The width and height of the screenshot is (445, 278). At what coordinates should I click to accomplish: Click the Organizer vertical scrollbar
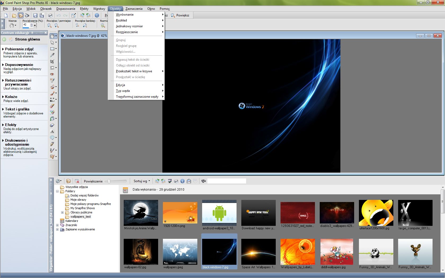click(443, 229)
